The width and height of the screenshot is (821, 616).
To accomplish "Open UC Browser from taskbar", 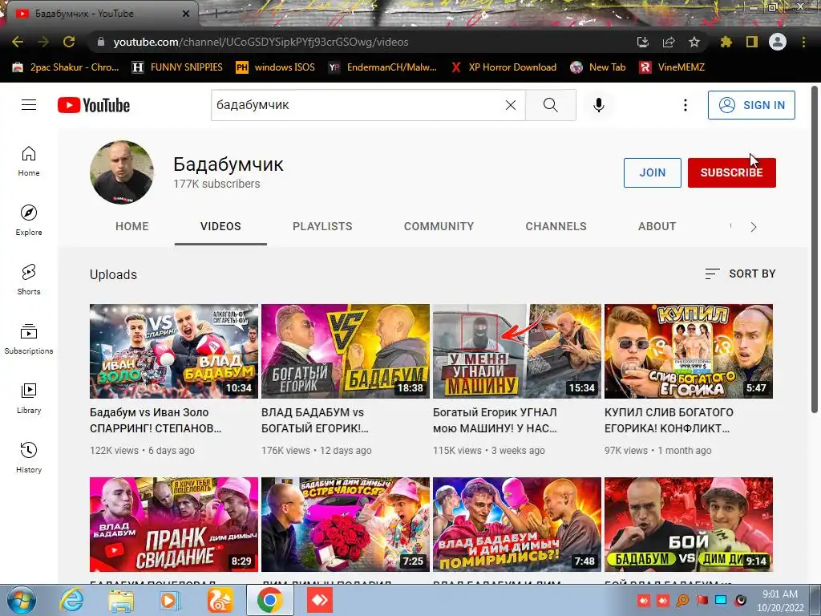I will (x=220, y=600).
